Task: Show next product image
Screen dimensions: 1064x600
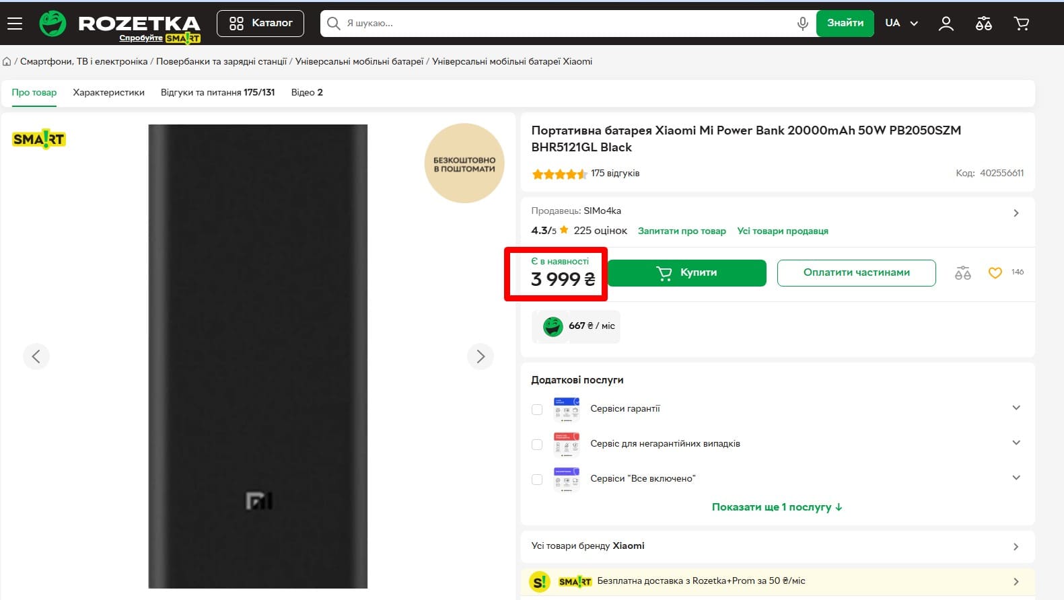Action: [x=480, y=357]
